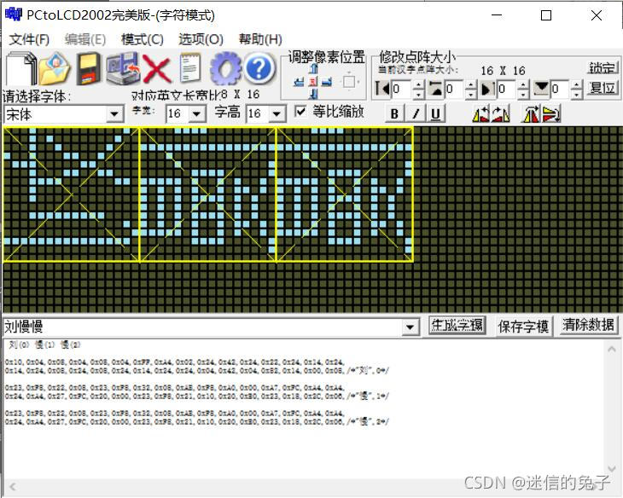623x498 pixels.
Task: Click the fourth triangle flip-down icon
Action: [x=551, y=114]
